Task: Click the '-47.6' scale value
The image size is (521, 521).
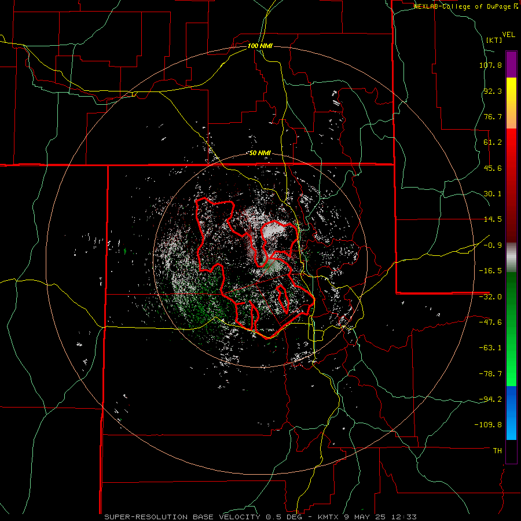Action: coord(490,322)
